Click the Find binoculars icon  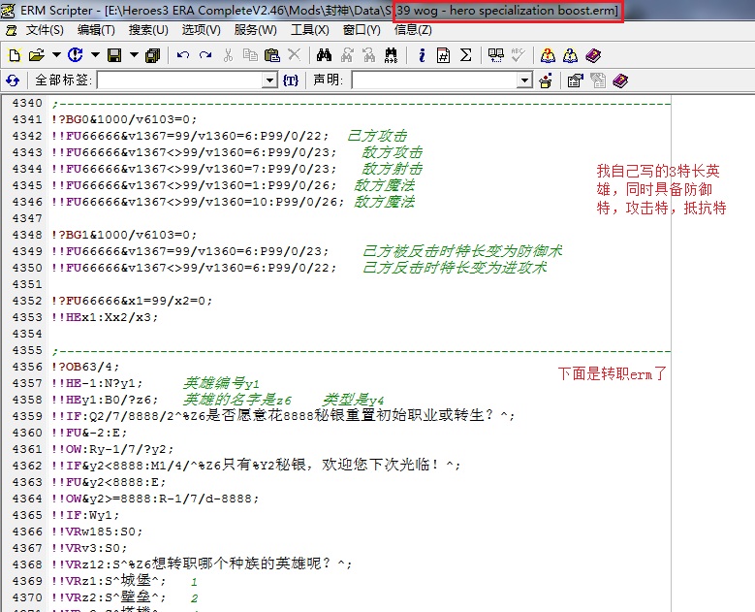pos(324,55)
